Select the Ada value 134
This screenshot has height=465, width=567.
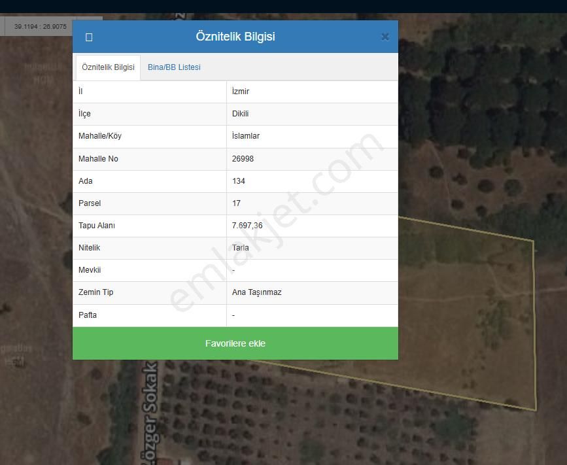239,181
